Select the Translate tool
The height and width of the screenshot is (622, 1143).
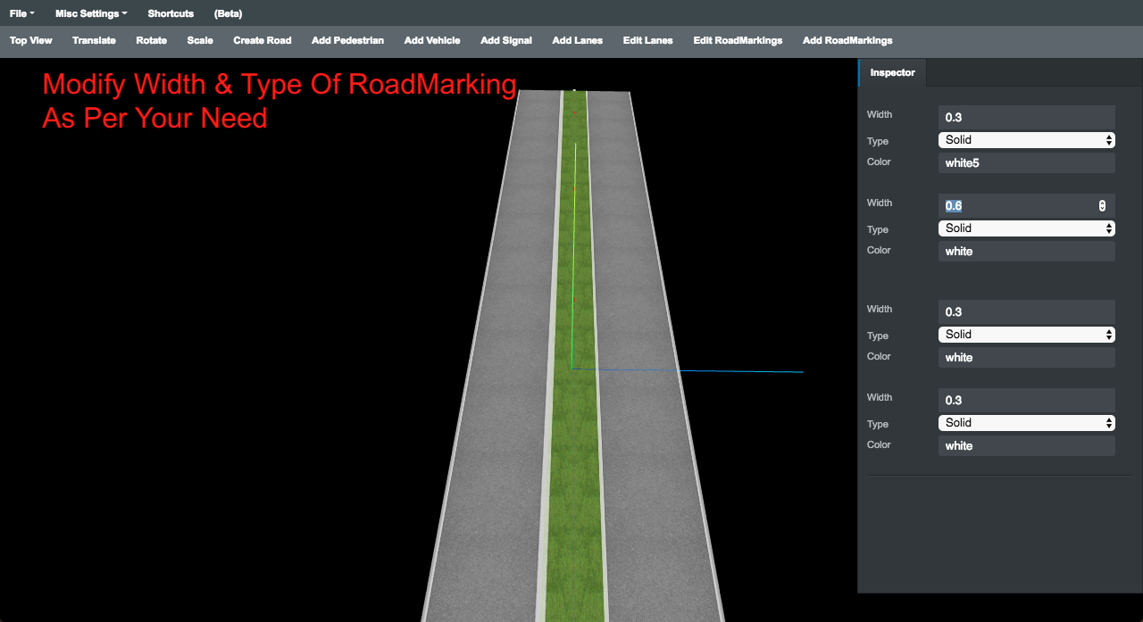pyautogui.click(x=94, y=40)
